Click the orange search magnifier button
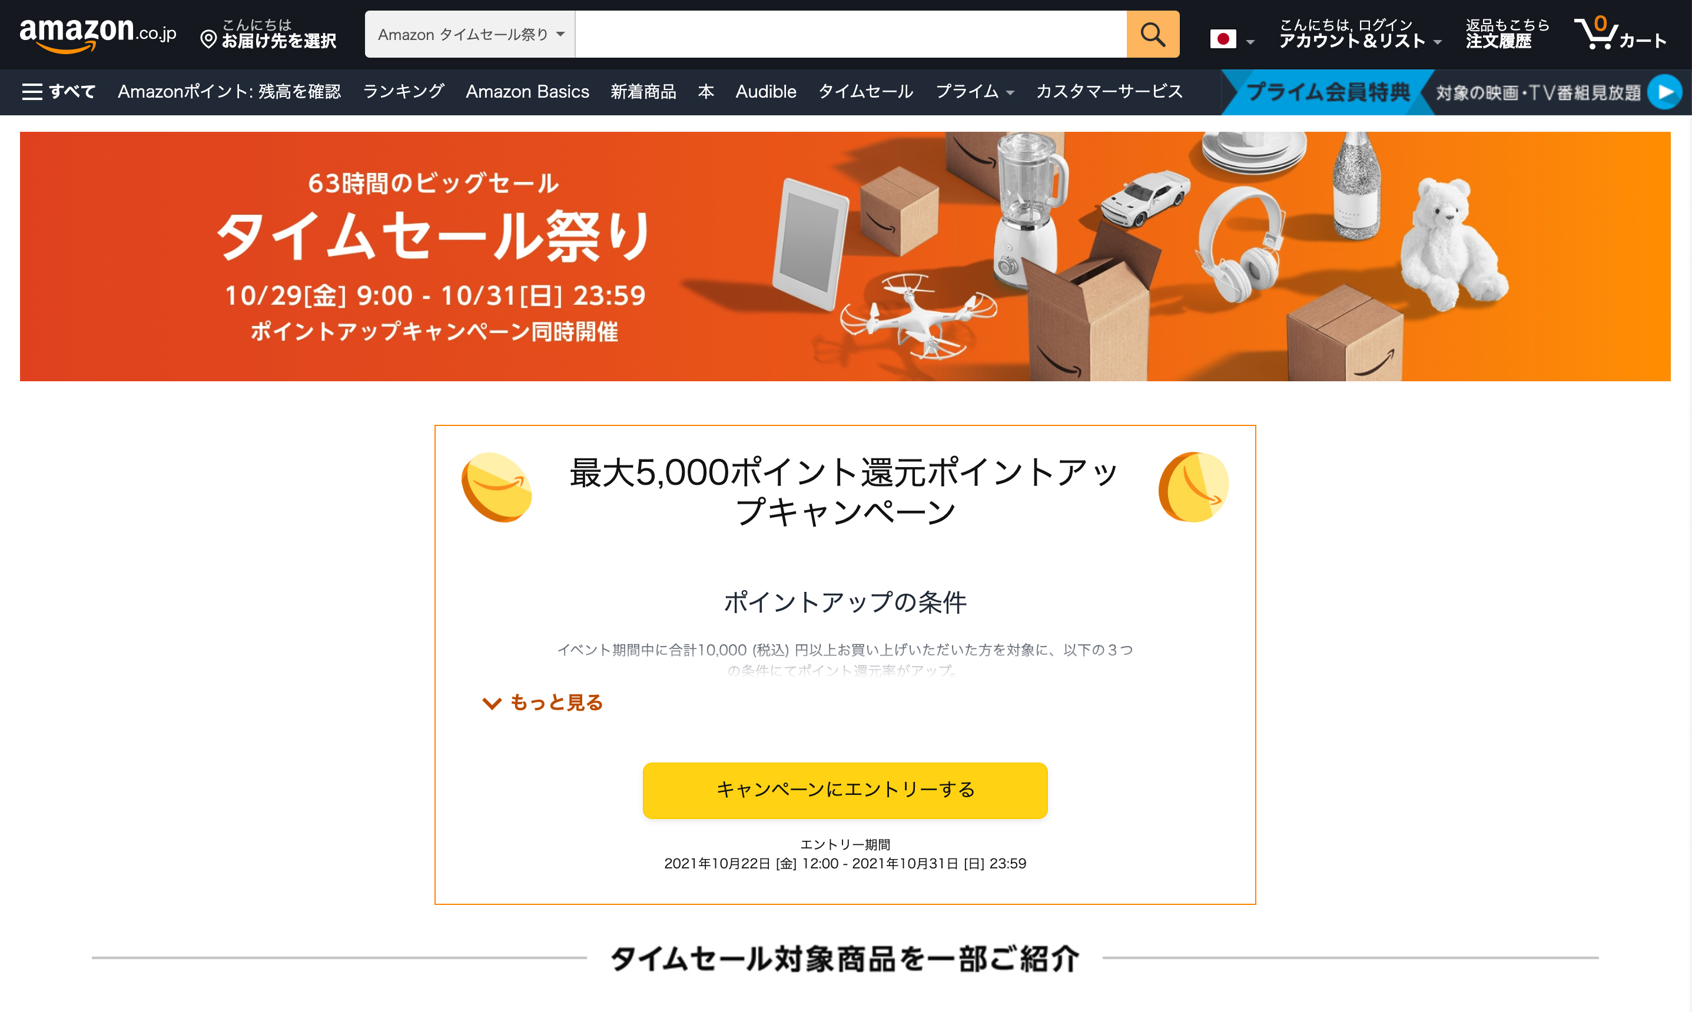 tap(1152, 34)
